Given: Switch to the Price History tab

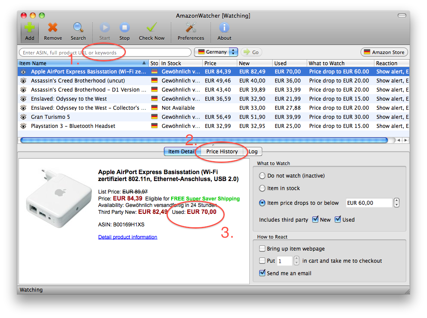Looking at the screenshot, I should (x=222, y=151).
